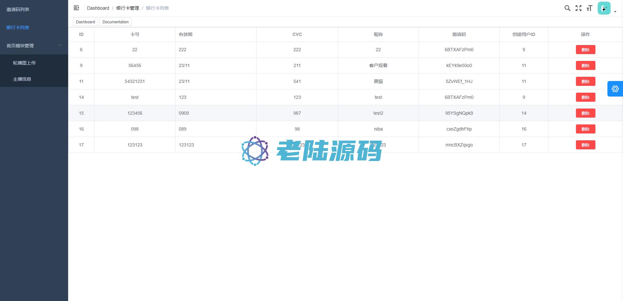
Task: Open the font size selector icon
Action: 590,8
